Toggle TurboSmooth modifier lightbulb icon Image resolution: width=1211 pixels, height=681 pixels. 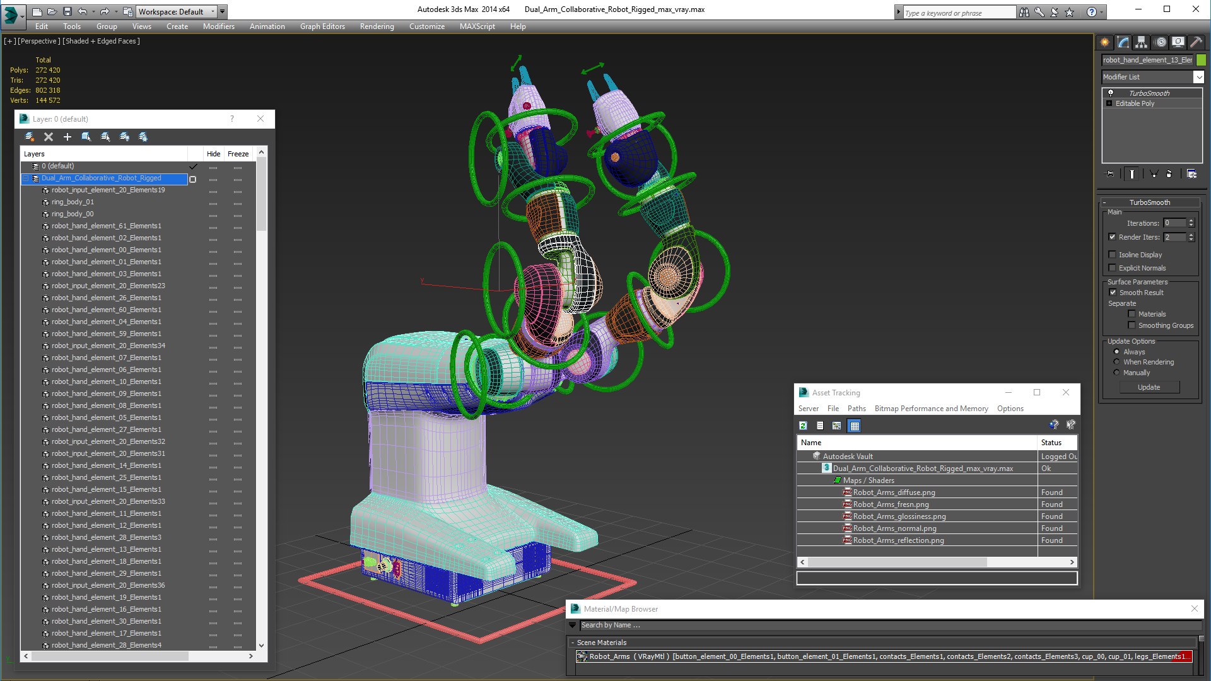[1111, 93]
